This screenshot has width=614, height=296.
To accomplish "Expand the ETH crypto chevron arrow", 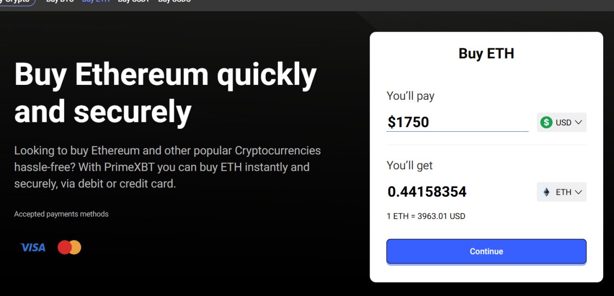I will click(578, 192).
